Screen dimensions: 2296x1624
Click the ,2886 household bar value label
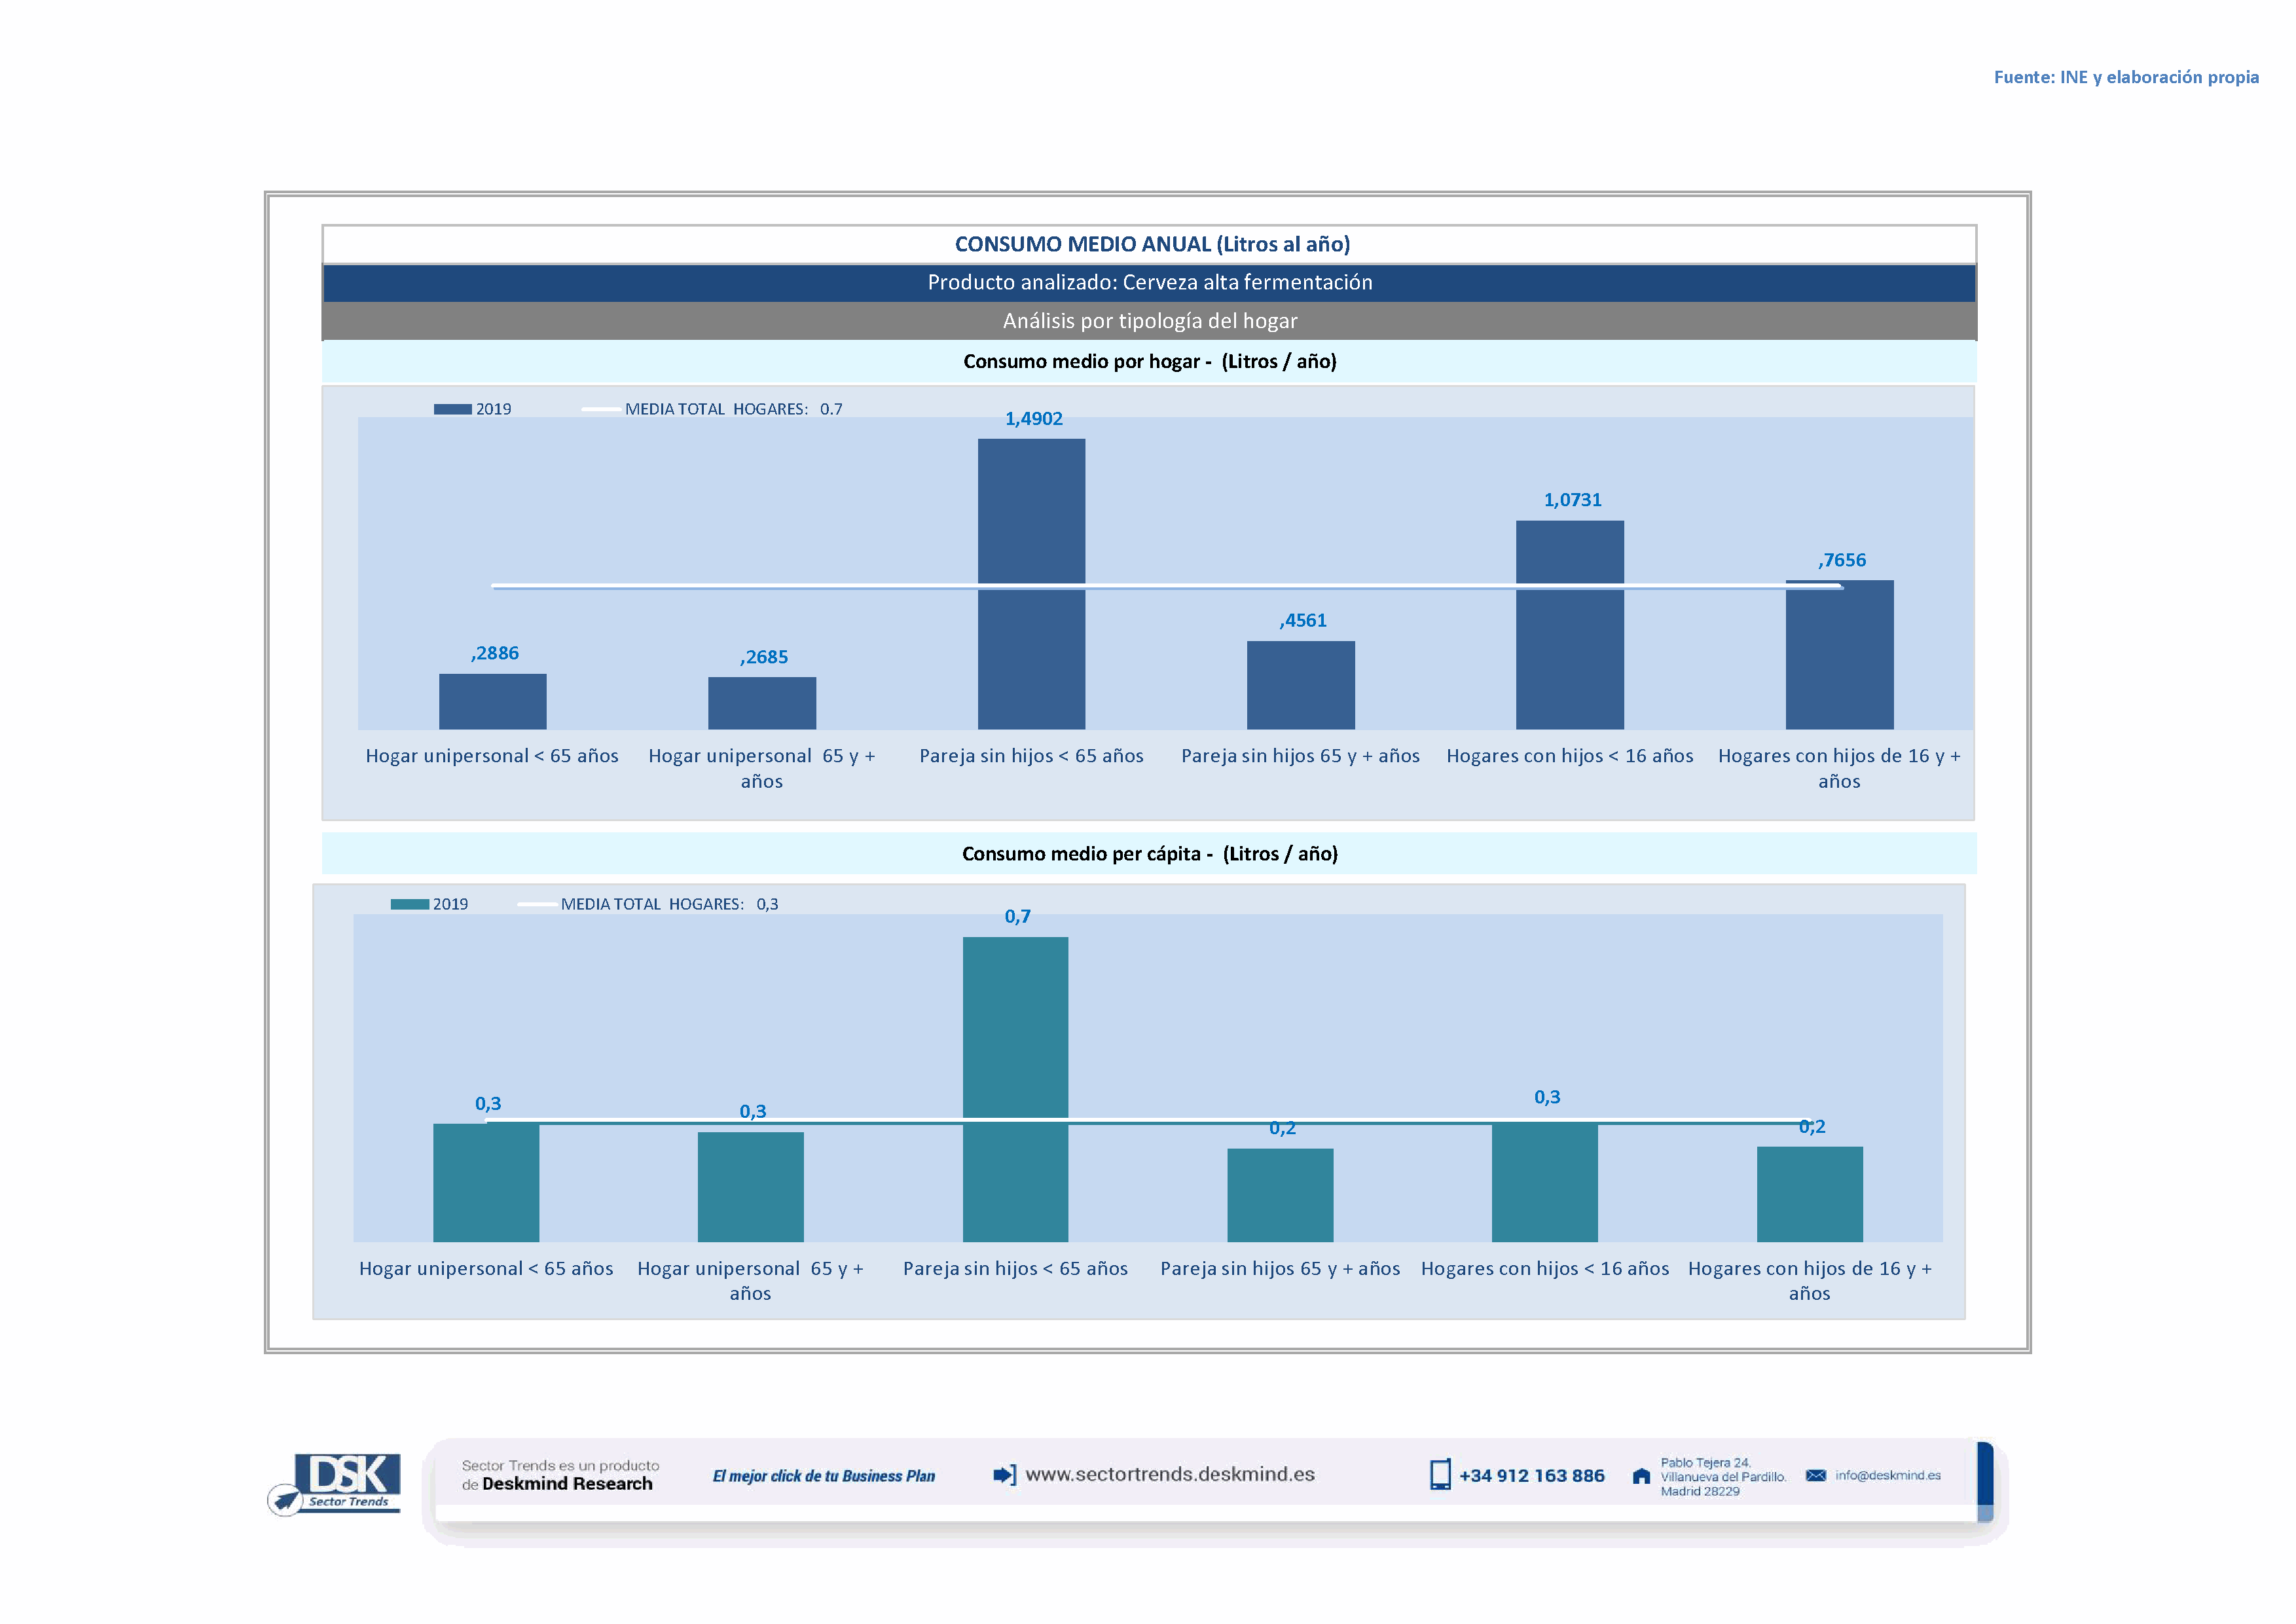click(494, 653)
